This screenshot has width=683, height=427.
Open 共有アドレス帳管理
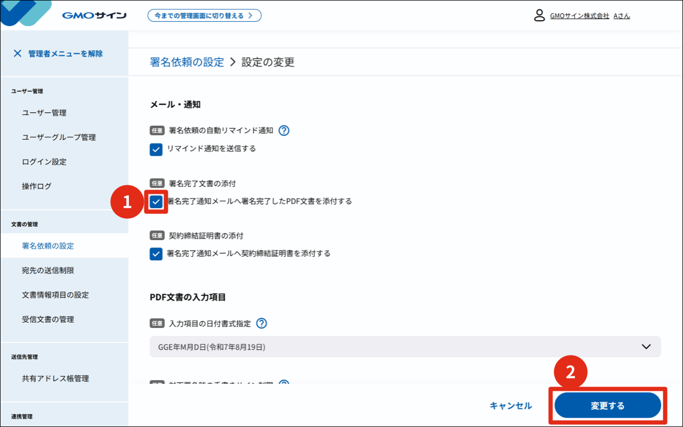[55, 379]
